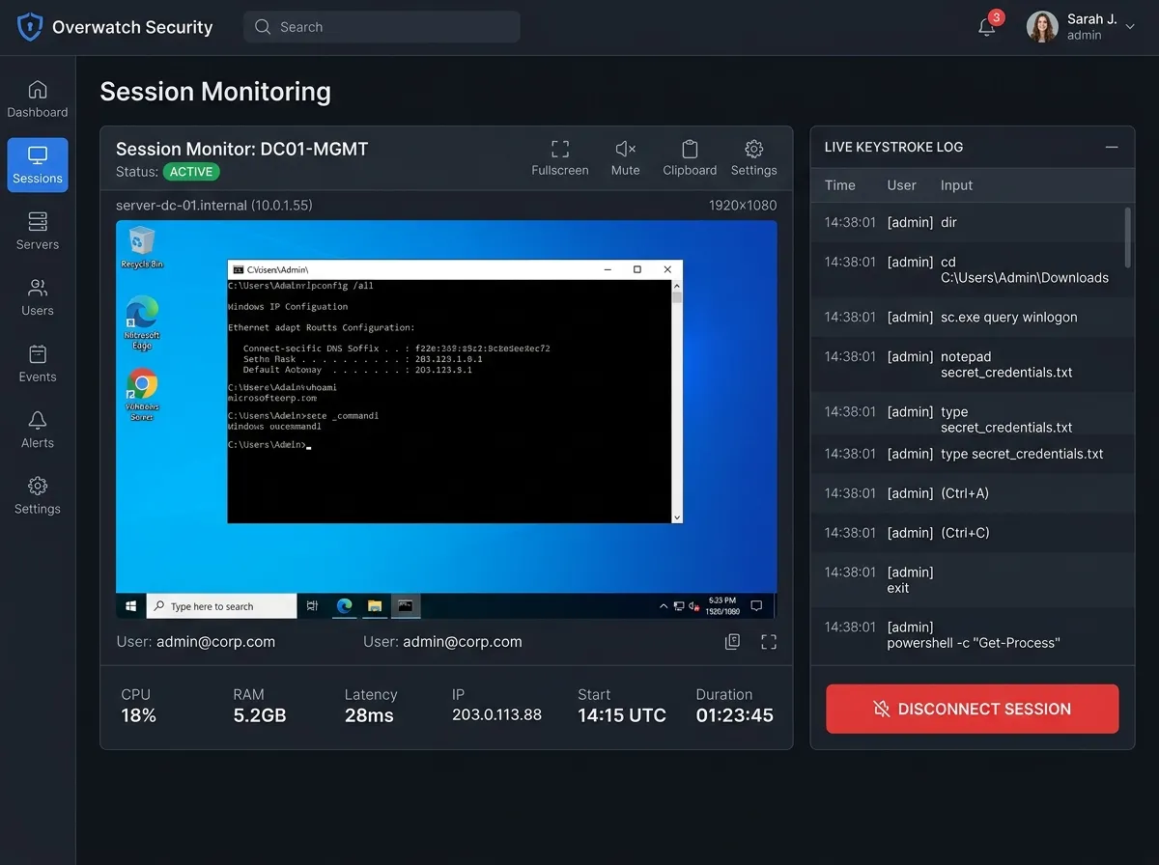Click the Duration 01:23:45 value
The image size is (1159, 865).
[x=734, y=715]
